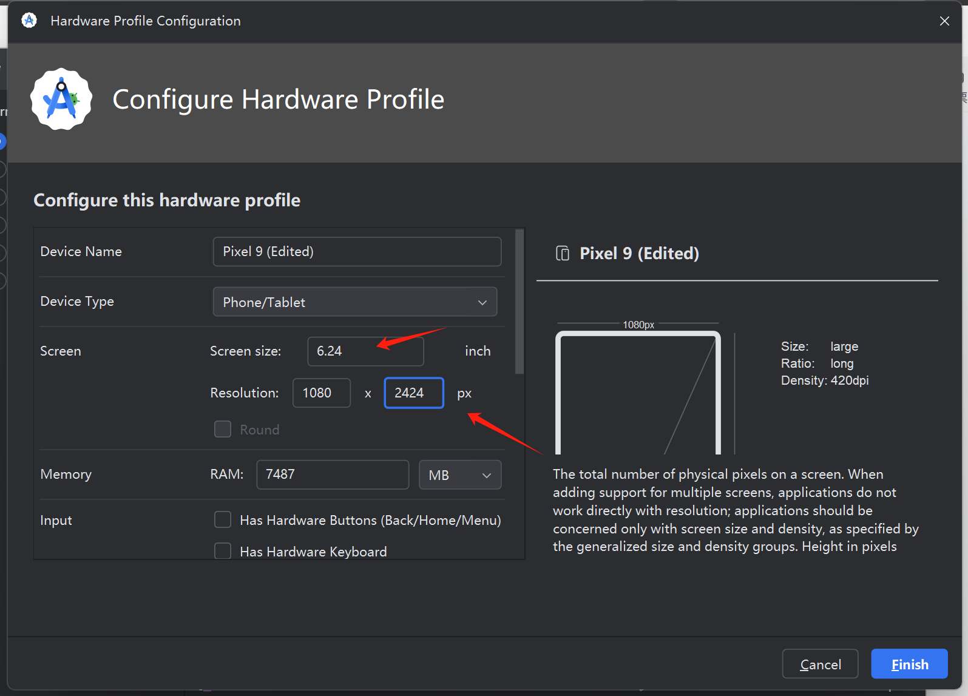The image size is (968, 696).
Task: Click the 'Resolution:' label
Action: (245, 393)
